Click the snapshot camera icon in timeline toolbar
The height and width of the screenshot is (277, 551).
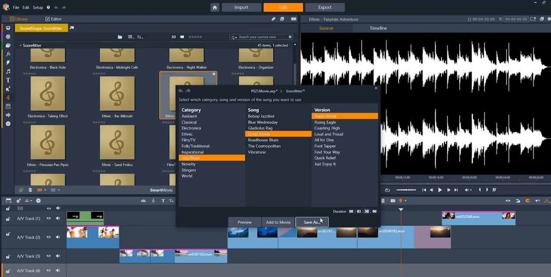(393, 200)
